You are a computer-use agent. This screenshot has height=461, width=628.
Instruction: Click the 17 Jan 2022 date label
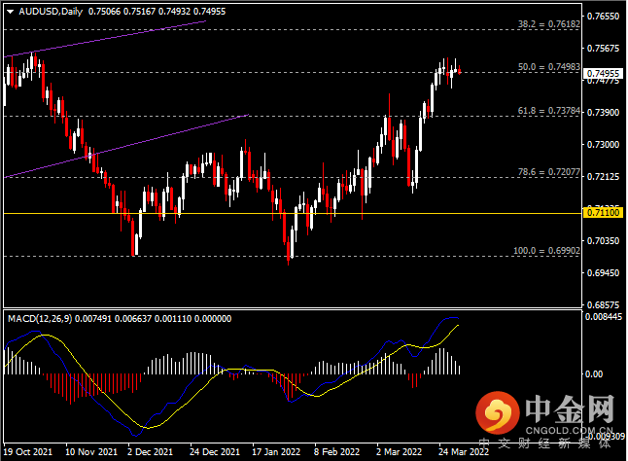click(x=276, y=452)
